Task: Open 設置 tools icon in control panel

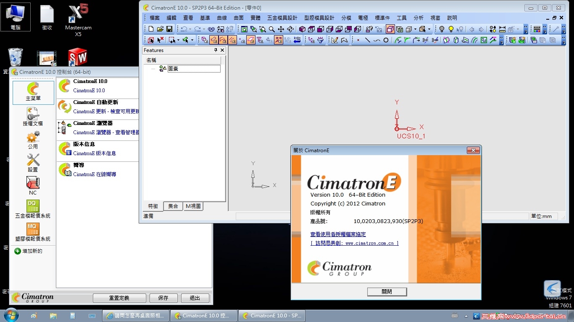Action: click(33, 163)
